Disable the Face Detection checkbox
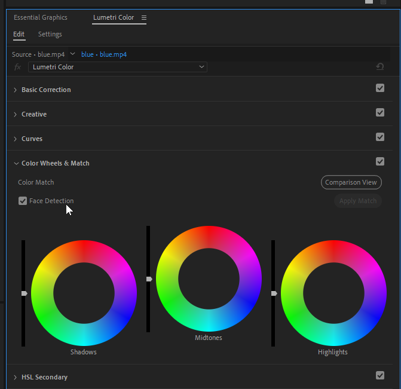The image size is (401, 389). pyautogui.click(x=23, y=201)
